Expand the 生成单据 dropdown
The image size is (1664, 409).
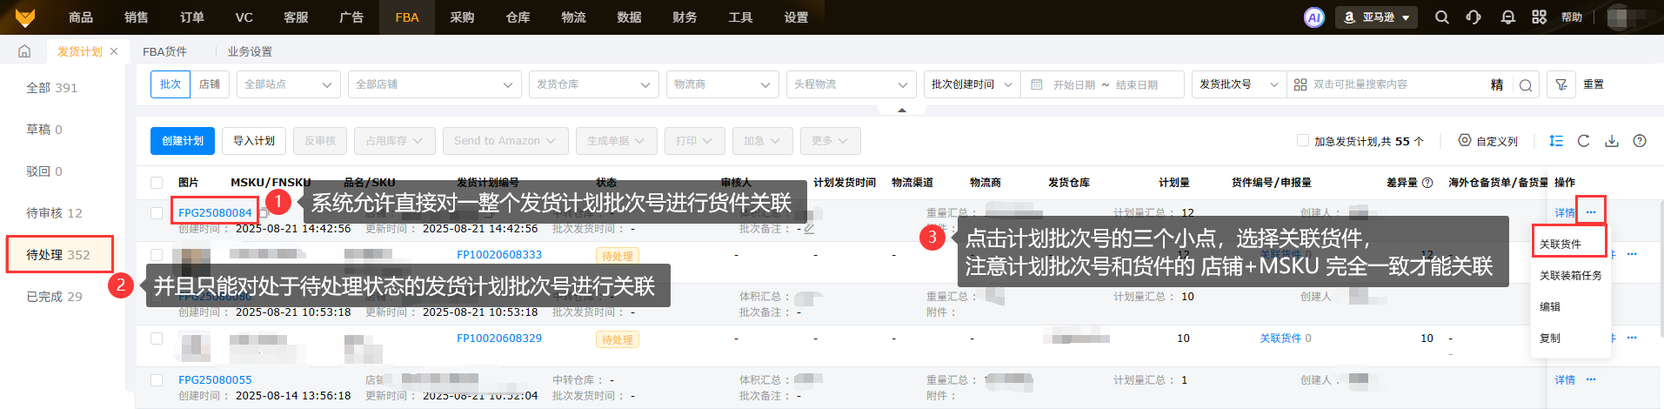pos(616,141)
